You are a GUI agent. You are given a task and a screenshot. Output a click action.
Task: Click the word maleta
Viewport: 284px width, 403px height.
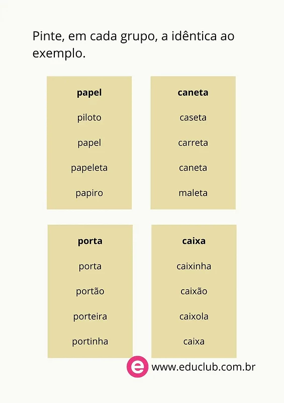coord(193,193)
